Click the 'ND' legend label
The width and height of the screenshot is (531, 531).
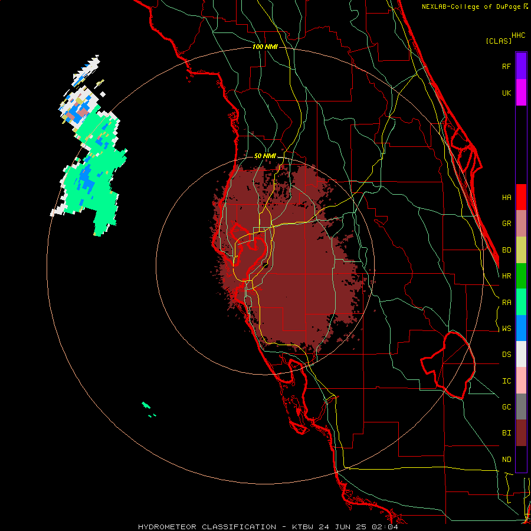coord(506,460)
